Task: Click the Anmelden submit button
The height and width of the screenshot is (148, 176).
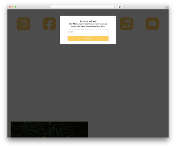Action: click(88, 38)
